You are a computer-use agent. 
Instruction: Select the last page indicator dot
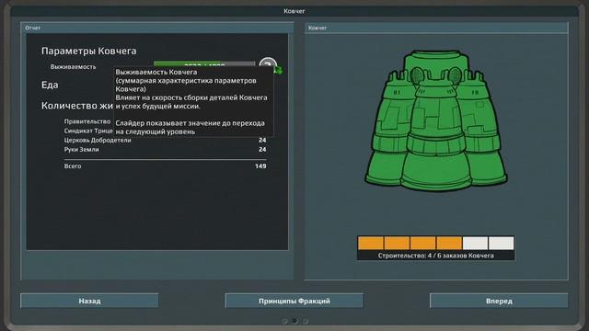coord(306,321)
